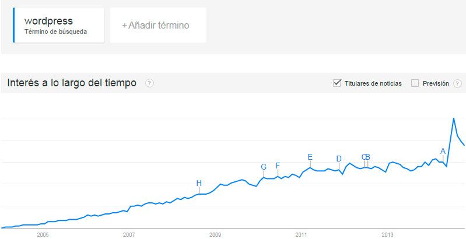Screen dimensions: 466x239
Task: Click help icon beside Interés a lo largo del tiempo
Action: point(149,83)
